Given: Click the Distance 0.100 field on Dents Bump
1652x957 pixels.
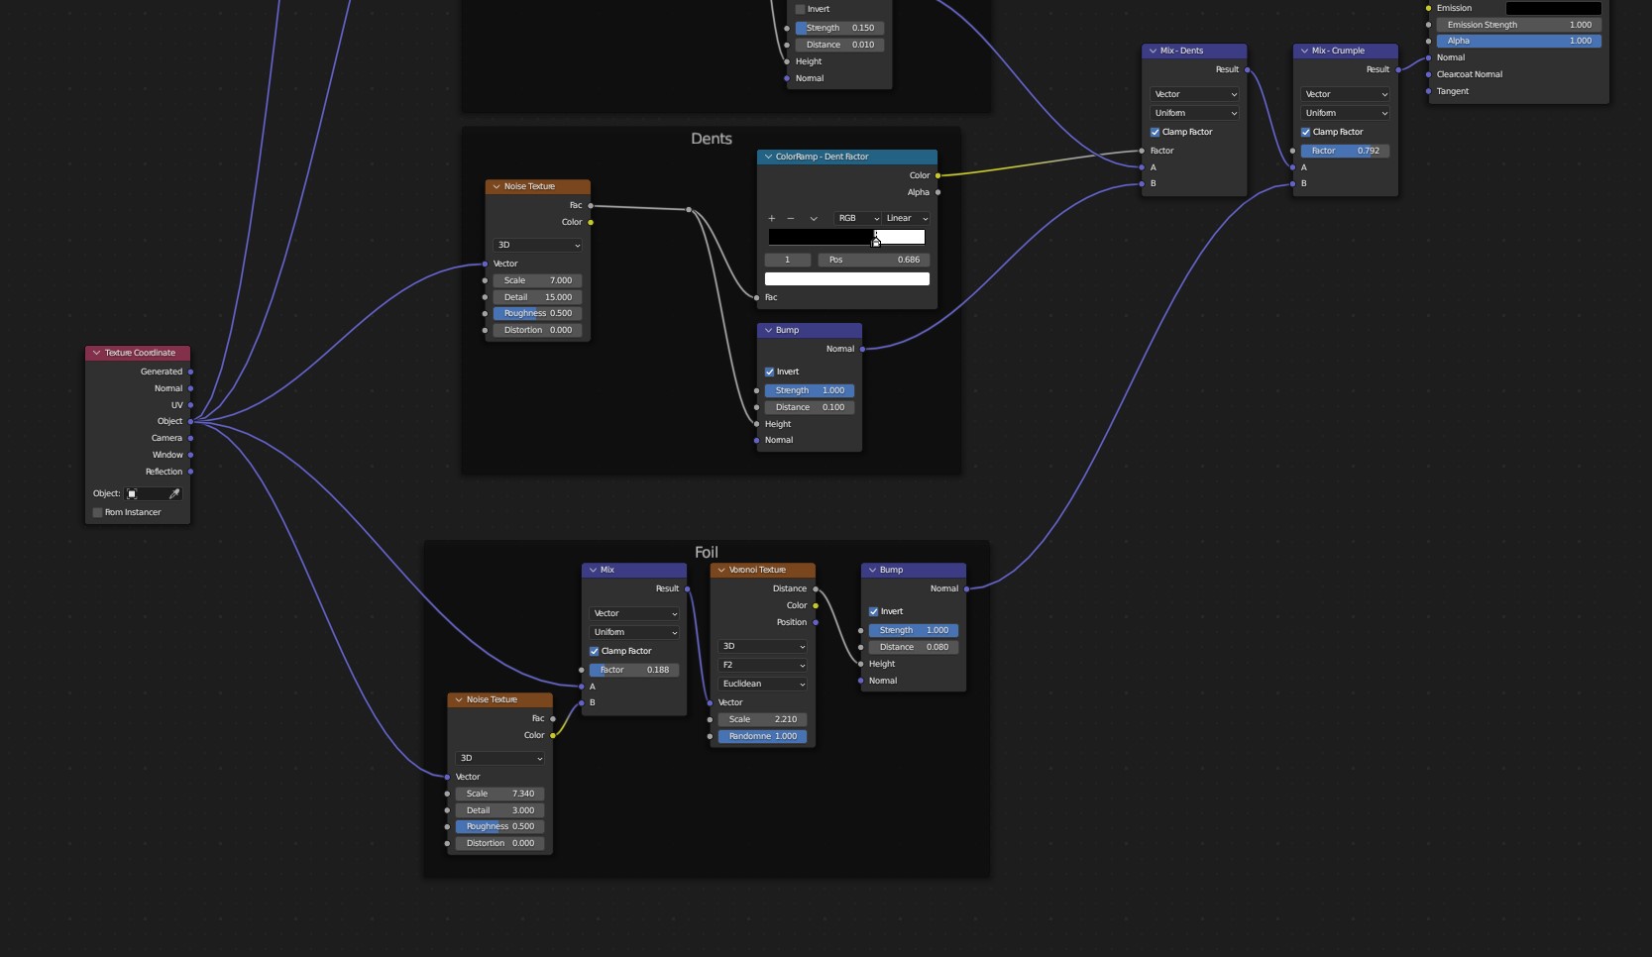Looking at the screenshot, I should (810, 407).
